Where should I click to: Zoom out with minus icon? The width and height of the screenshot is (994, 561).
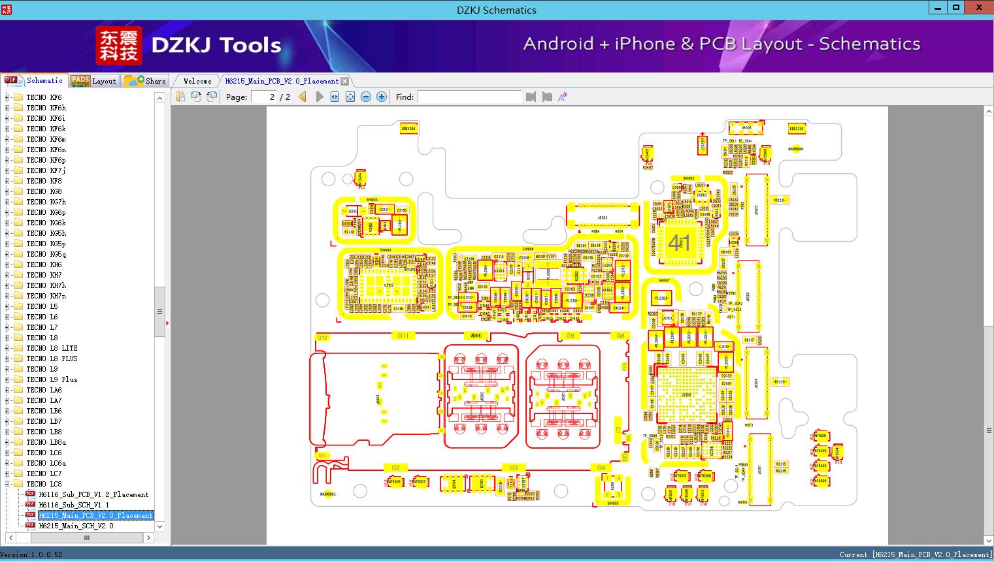point(366,97)
